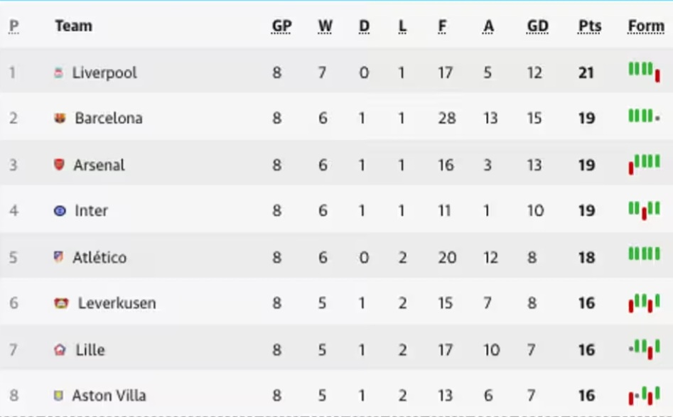Click the Aston Villa club crest icon
The height and width of the screenshot is (417, 673).
(58, 395)
